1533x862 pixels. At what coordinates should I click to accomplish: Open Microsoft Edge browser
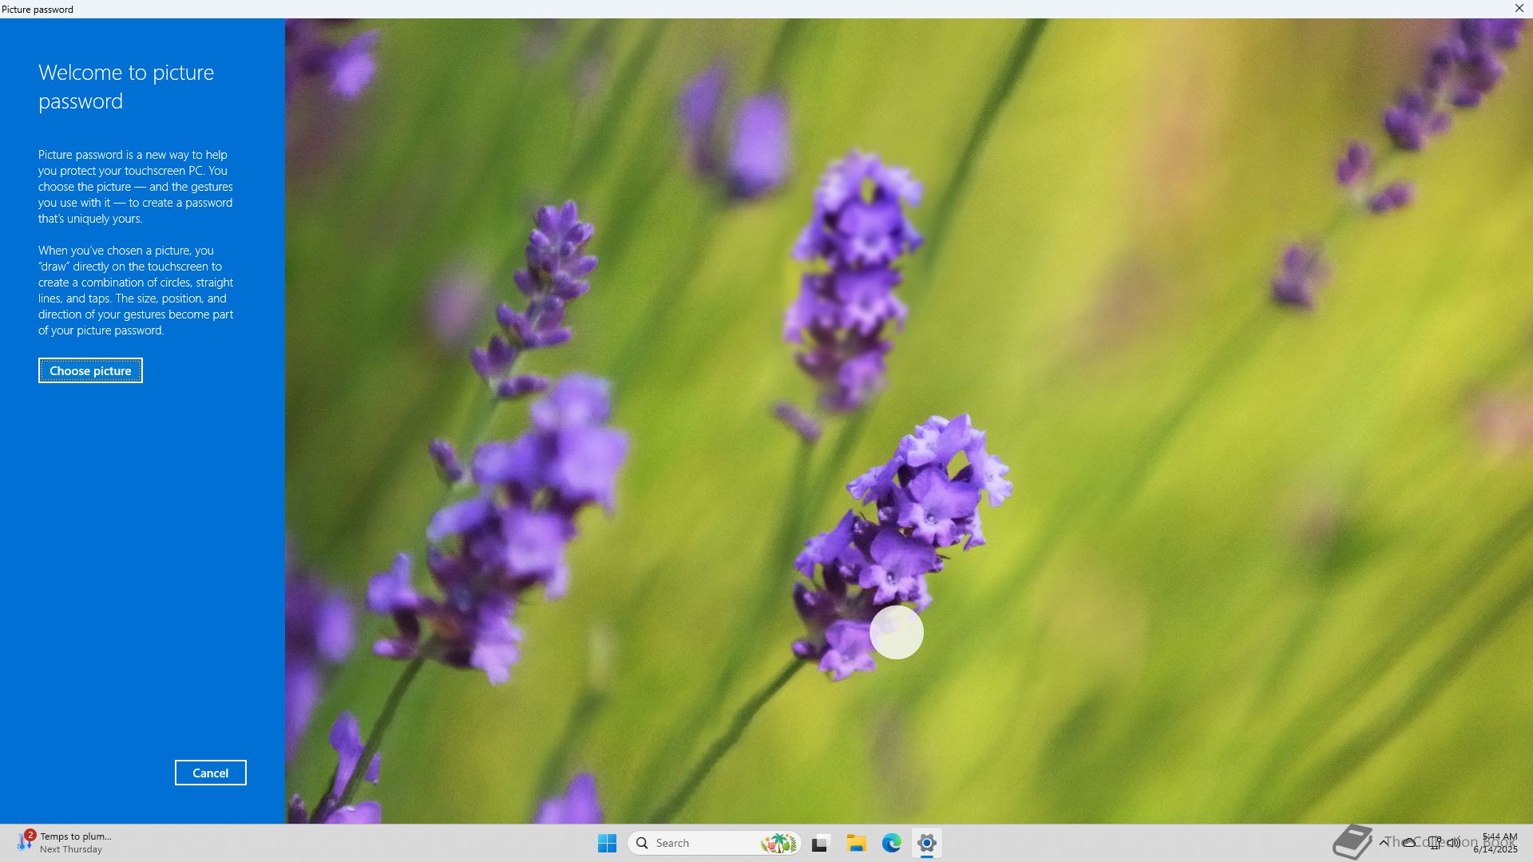point(891,843)
